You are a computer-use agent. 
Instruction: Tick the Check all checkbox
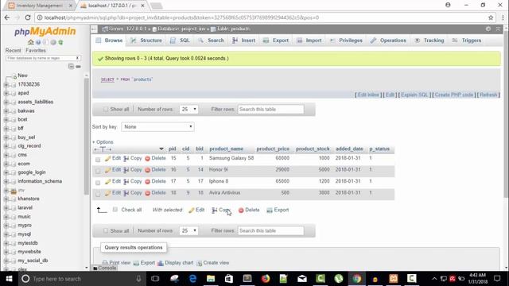[x=115, y=210]
